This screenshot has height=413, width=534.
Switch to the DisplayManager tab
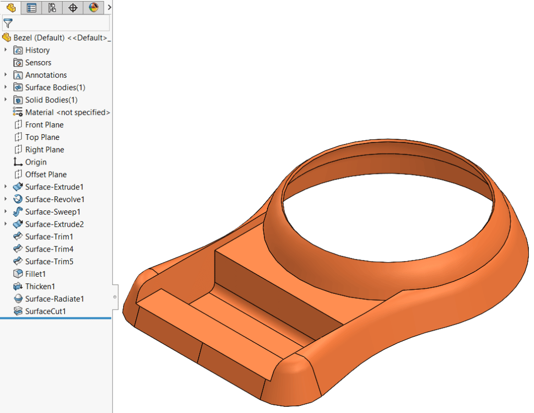tap(94, 8)
